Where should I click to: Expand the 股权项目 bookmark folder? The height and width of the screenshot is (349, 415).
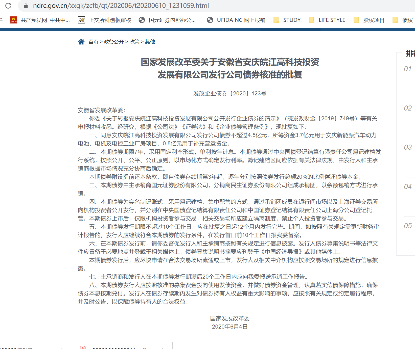[369, 20]
